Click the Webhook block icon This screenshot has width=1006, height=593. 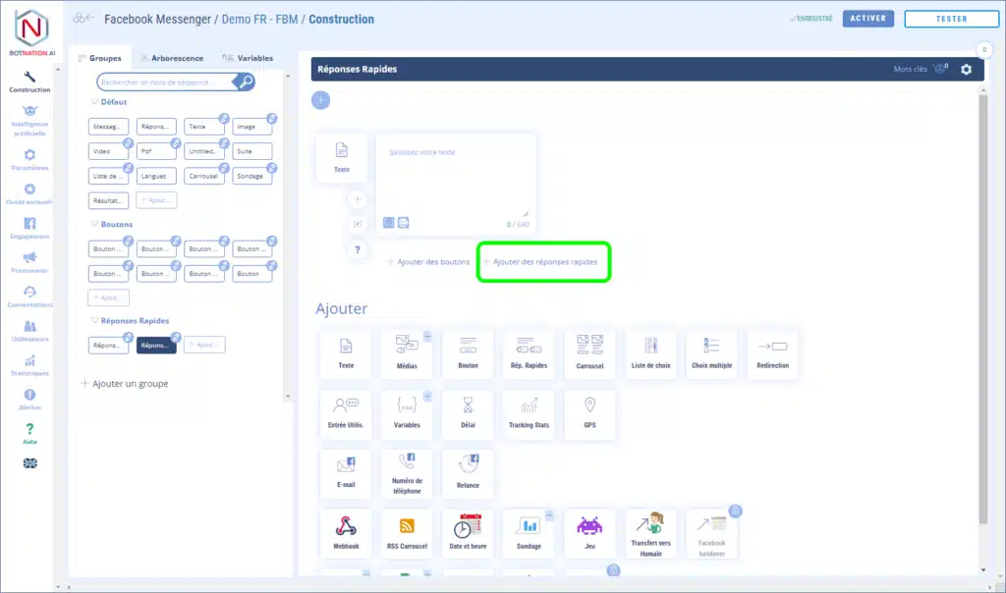(346, 531)
